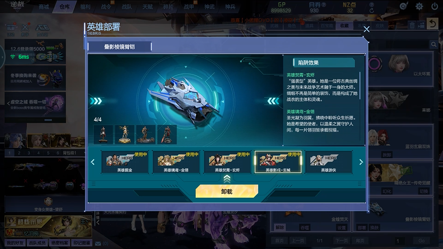The image size is (443, 249).
Task: Click the power exit icon
Action: (434, 6)
